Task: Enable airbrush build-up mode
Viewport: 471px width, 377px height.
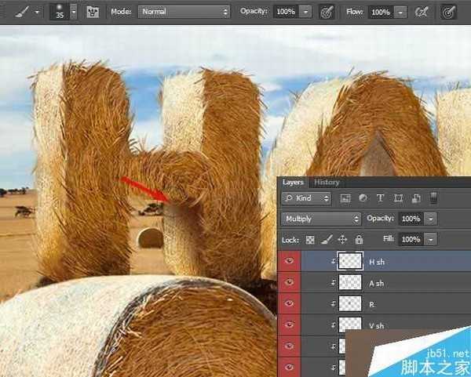Action: coord(422,12)
